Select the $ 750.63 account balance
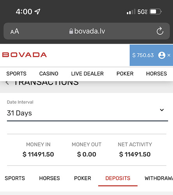Screen dimensions: 173x195 tap(143, 55)
